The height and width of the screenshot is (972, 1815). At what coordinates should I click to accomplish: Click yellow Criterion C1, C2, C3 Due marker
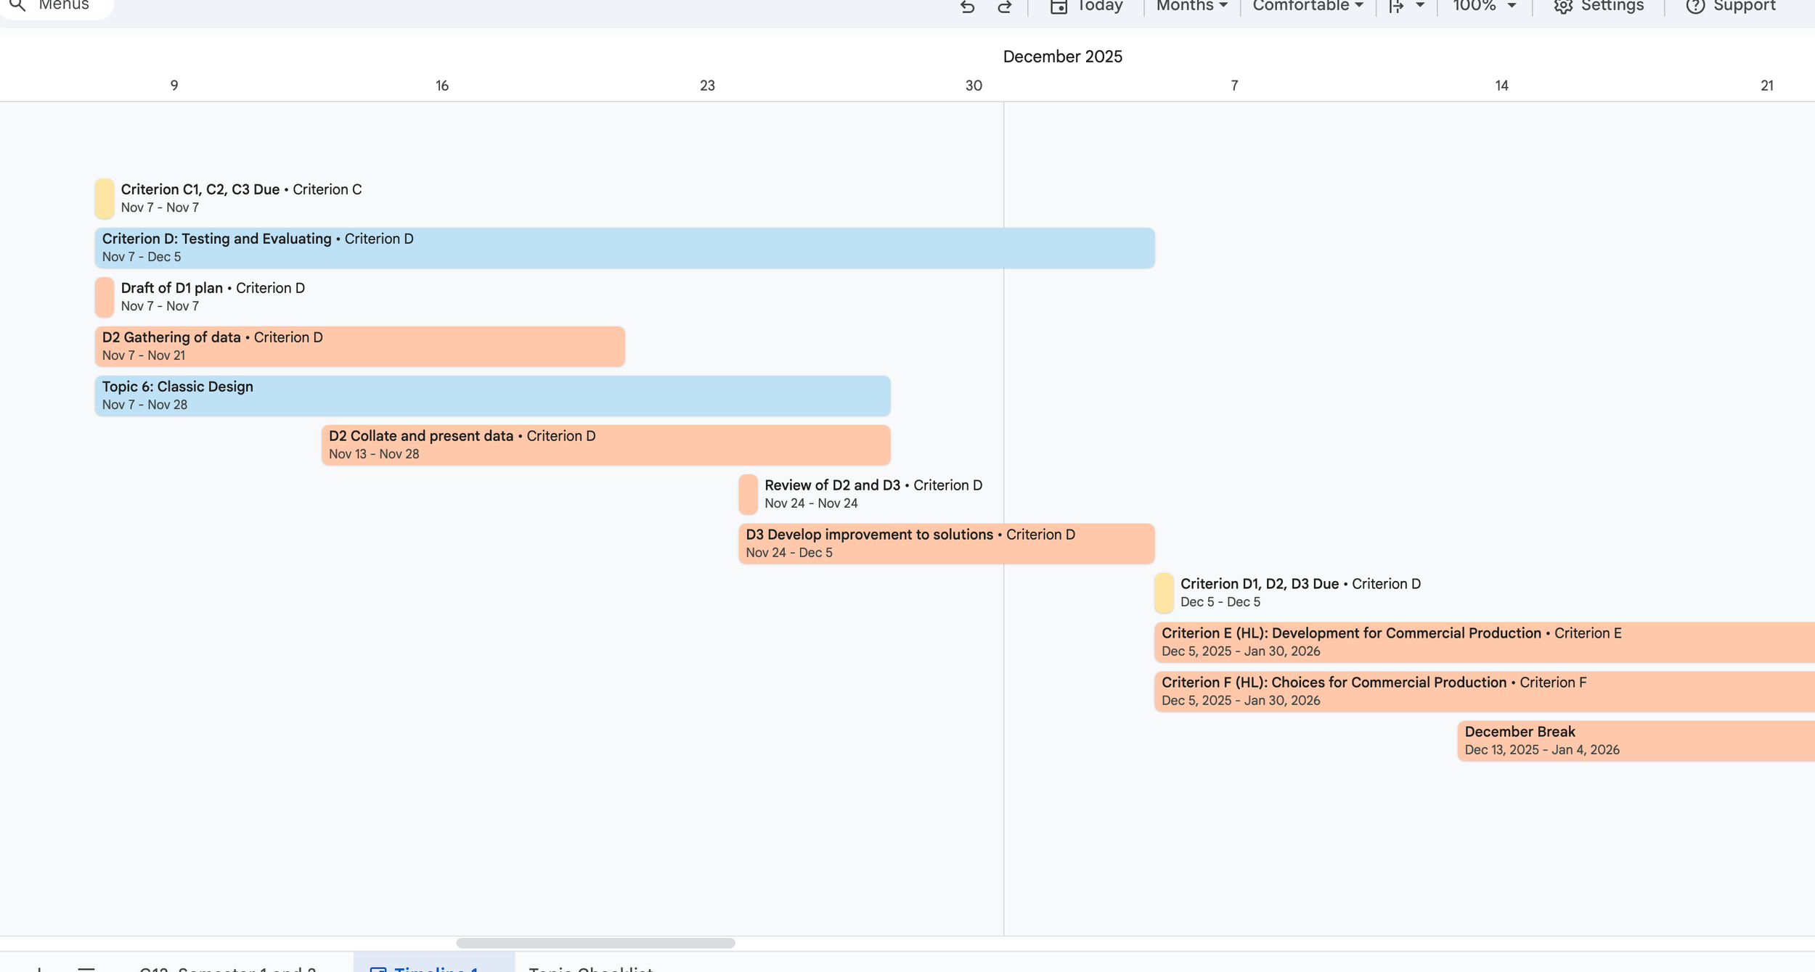pos(105,198)
